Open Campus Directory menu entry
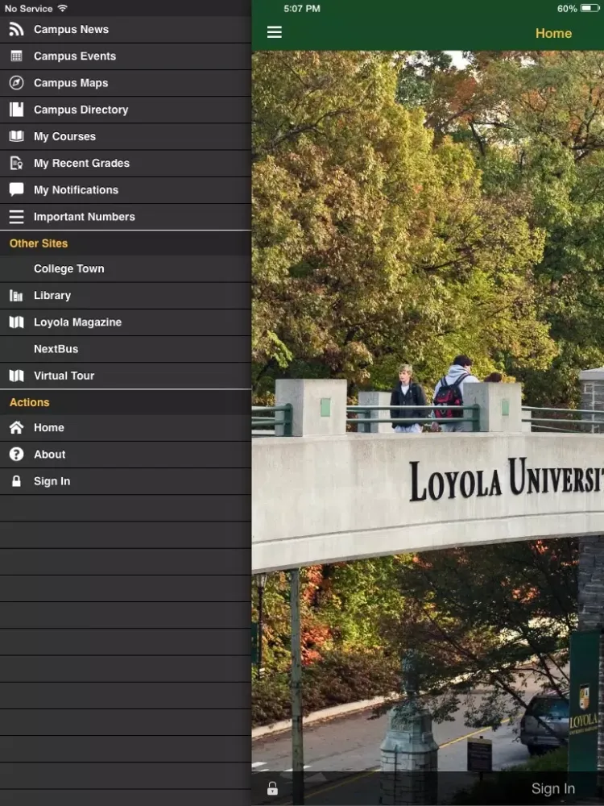Image resolution: width=604 pixels, height=806 pixels. pyautogui.click(x=126, y=110)
